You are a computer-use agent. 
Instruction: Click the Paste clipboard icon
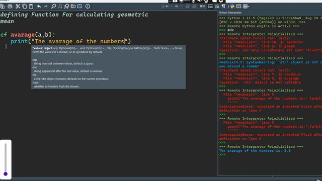31,7
